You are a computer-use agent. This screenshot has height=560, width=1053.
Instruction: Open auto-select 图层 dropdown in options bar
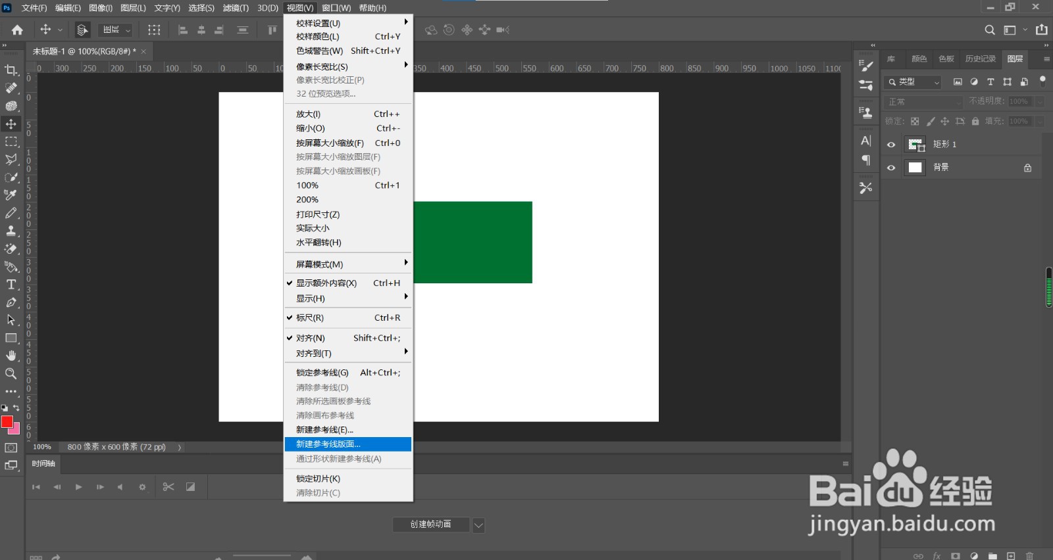pyautogui.click(x=116, y=30)
